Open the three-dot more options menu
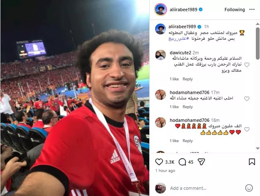The height and width of the screenshot is (196, 260). [252, 10]
